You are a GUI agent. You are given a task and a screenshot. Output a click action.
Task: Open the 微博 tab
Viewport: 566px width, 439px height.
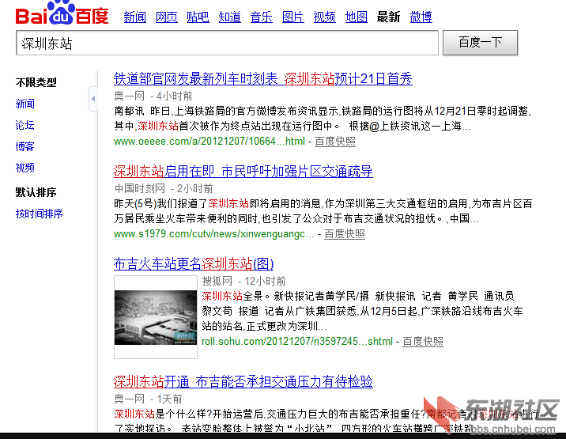click(421, 17)
